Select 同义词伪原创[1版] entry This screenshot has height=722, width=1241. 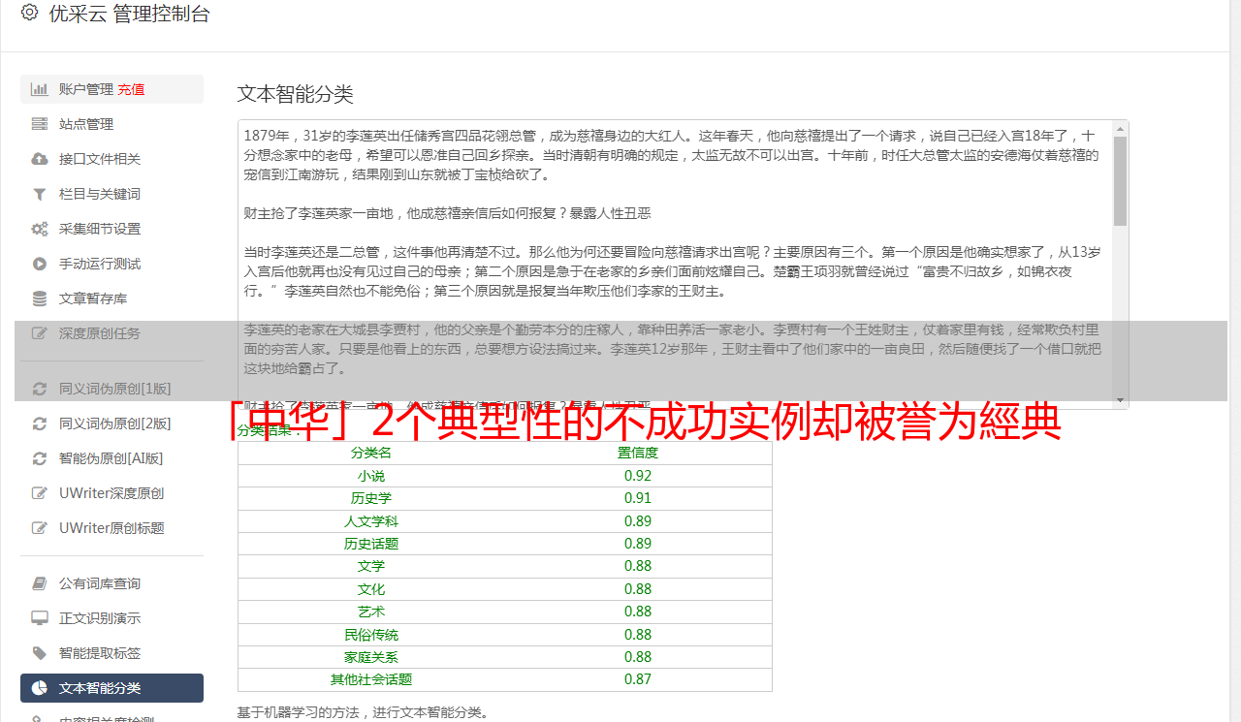point(111,389)
